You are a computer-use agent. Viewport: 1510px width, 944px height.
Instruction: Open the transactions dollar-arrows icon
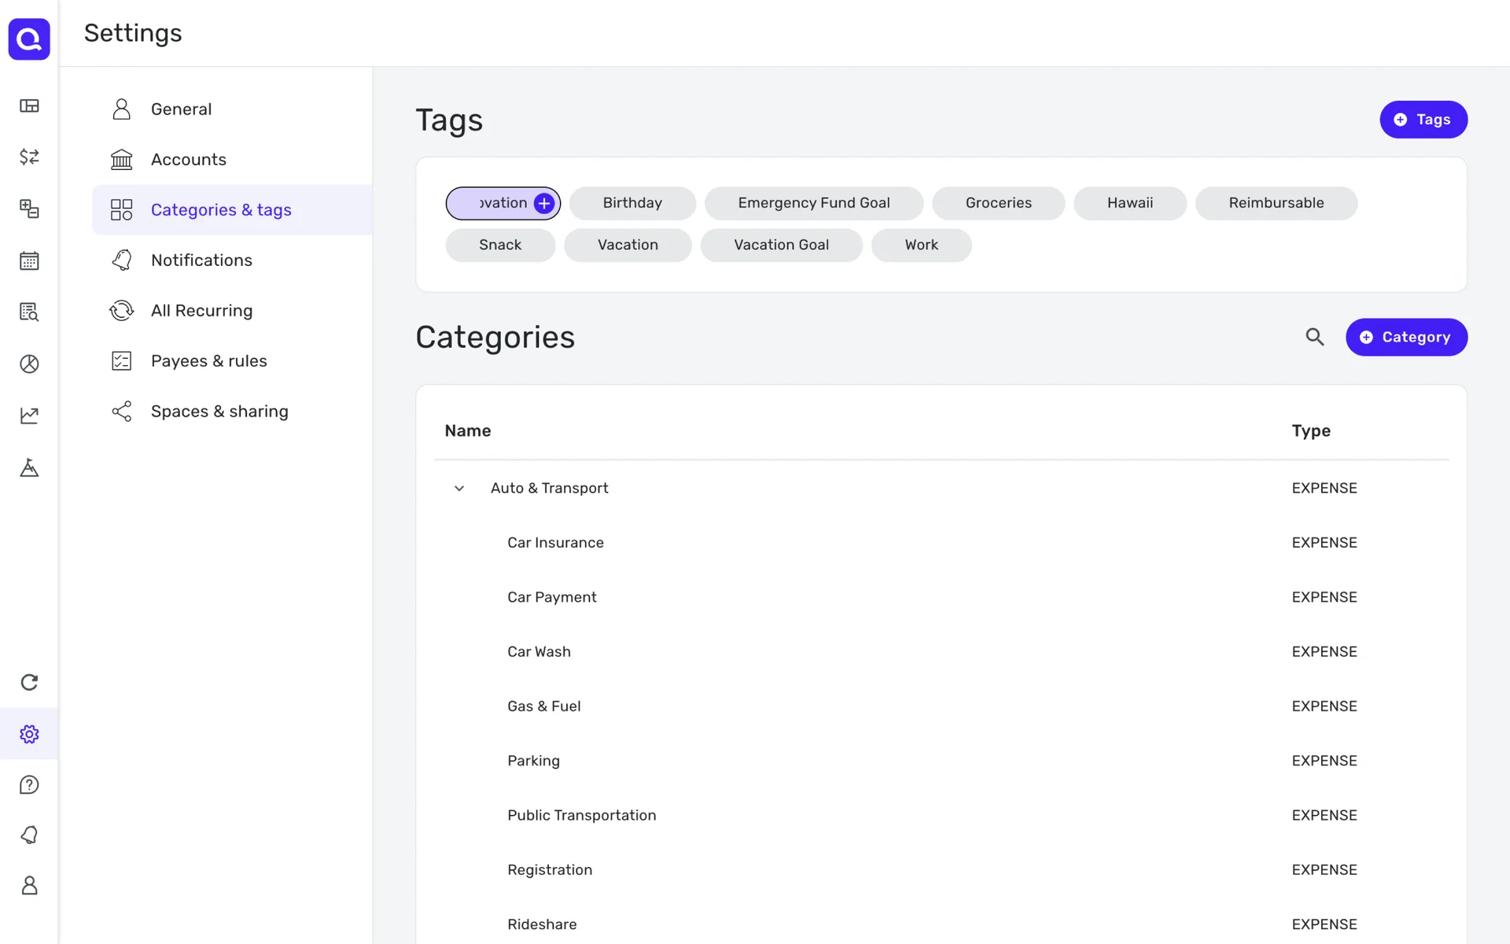[x=29, y=157]
